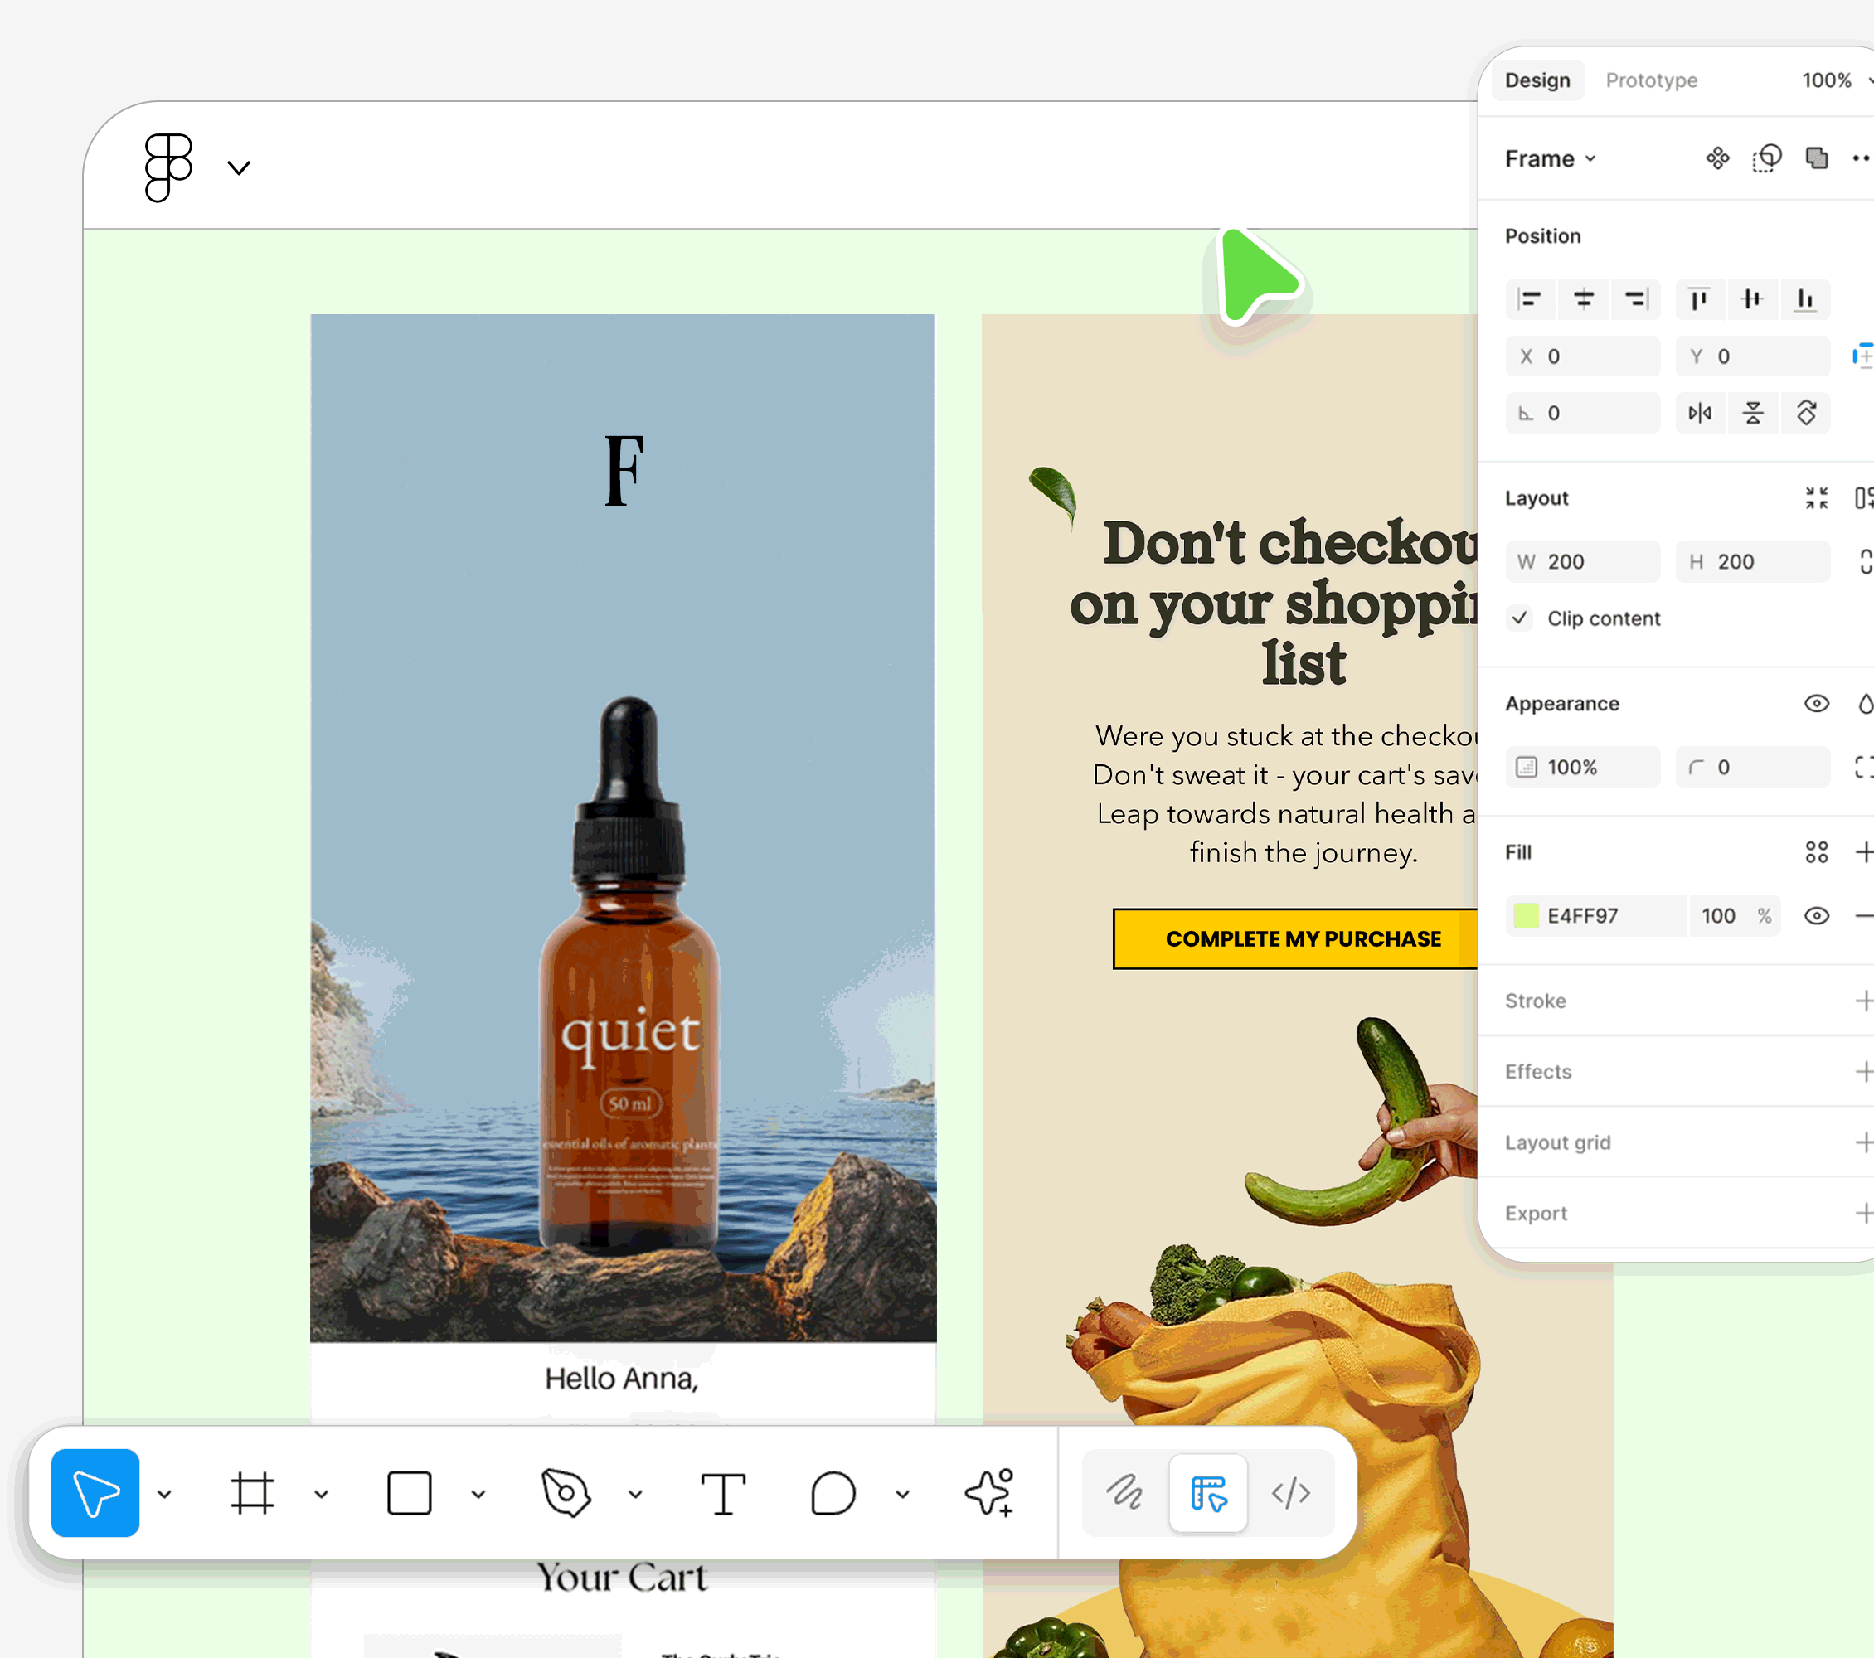1874x1658 pixels.
Task: Switch to Dev Mode with the code icon
Action: point(1292,1492)
